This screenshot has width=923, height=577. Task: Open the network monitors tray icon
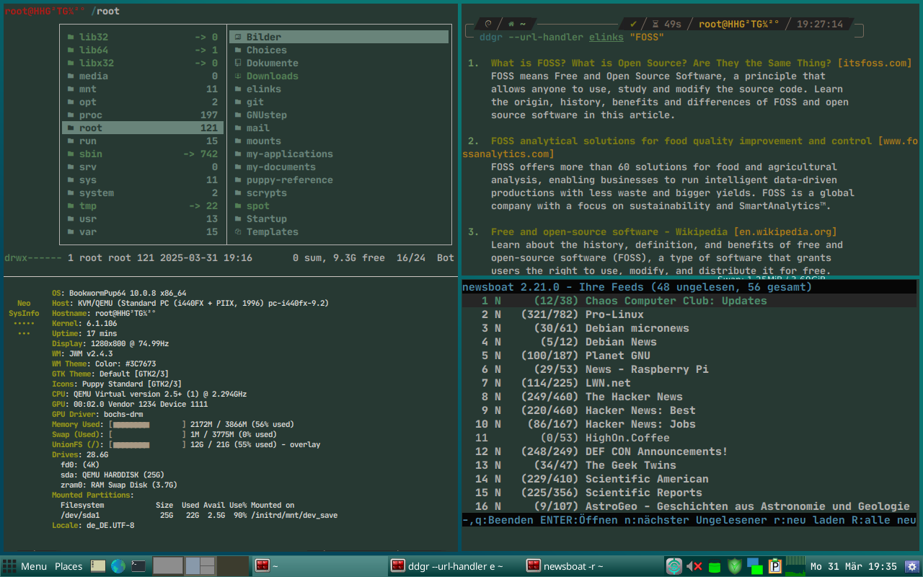(755, 566)
